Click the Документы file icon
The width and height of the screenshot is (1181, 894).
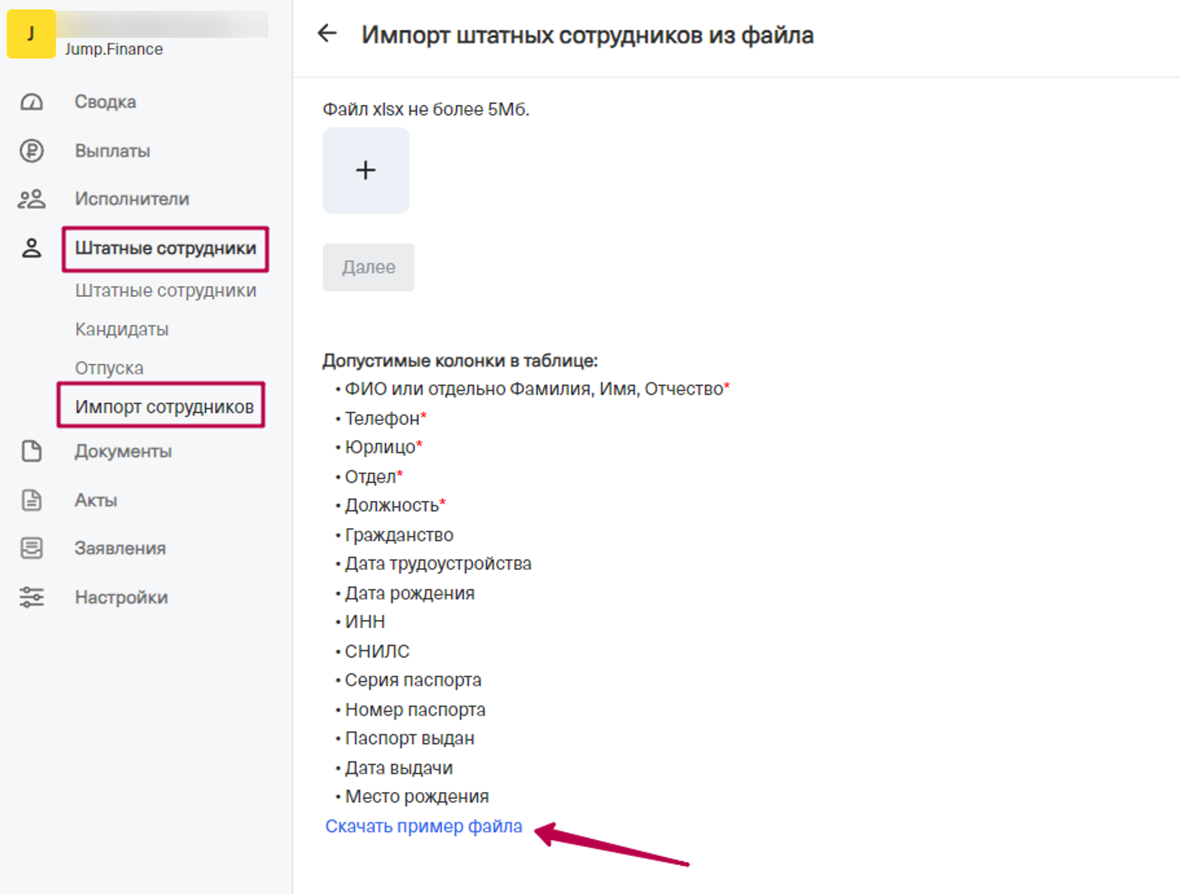31,451
